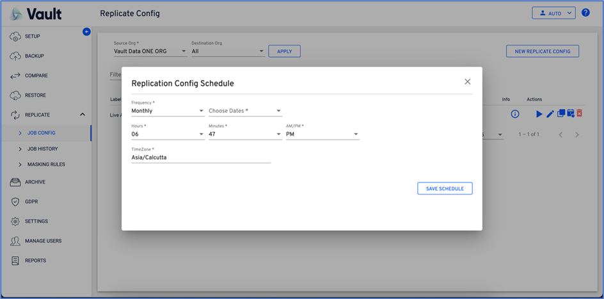Run the replication job with the play icon
Image resolution: width=604 pixels, height=299 pixels.
coord(539,114)
